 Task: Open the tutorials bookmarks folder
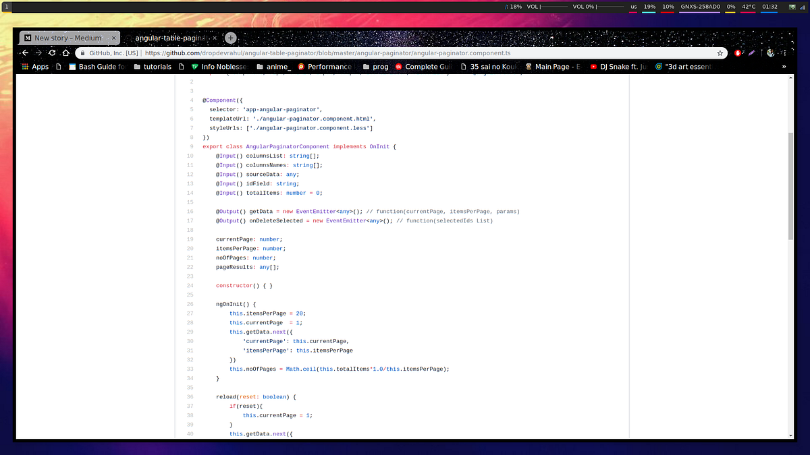click(x=156, y=66)
